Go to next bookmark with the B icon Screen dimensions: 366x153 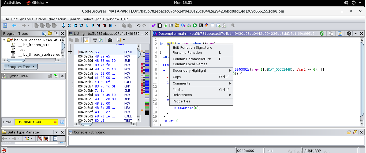111,25
